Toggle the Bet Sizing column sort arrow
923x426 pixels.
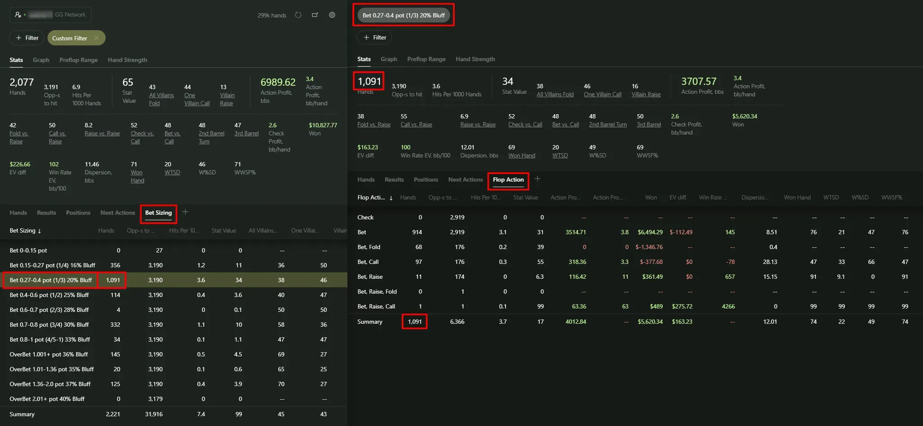point(40,231)
